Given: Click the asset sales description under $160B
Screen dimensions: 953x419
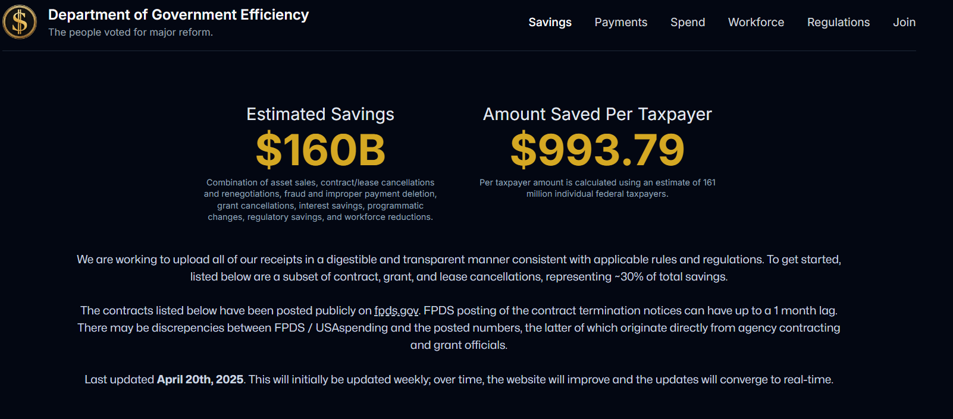Looking at the screenshot, I should tap(320, 200).
